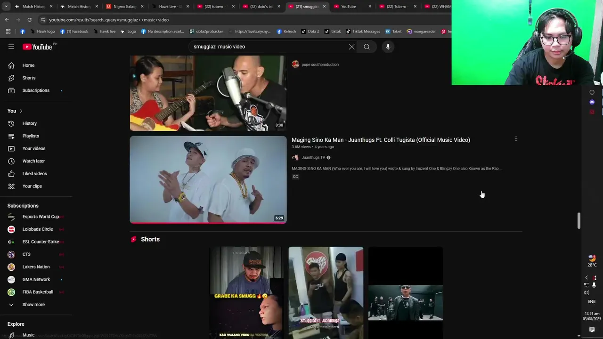The image size is (603, 339).
Task: Open the third short with man in black
Action: pyautogui.click(x=406, y=292)
